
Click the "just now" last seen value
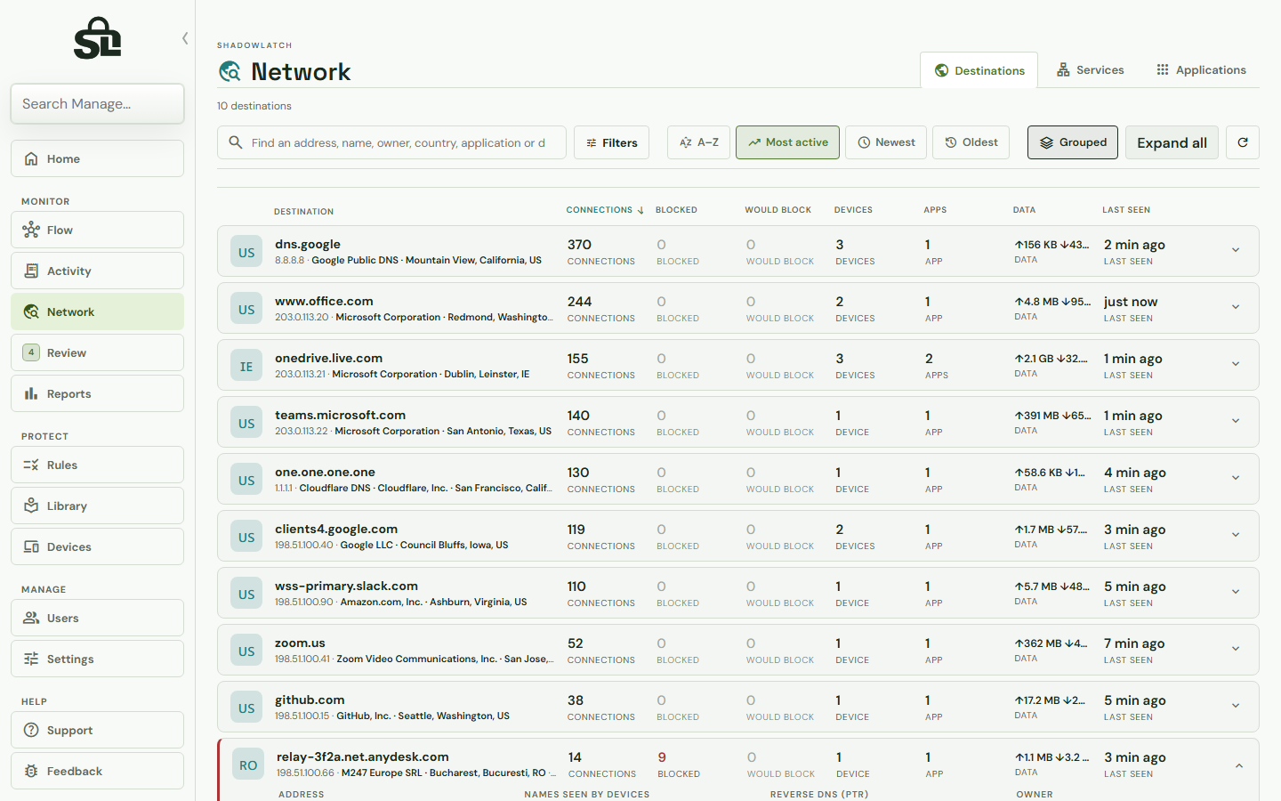click(1131, 302)
